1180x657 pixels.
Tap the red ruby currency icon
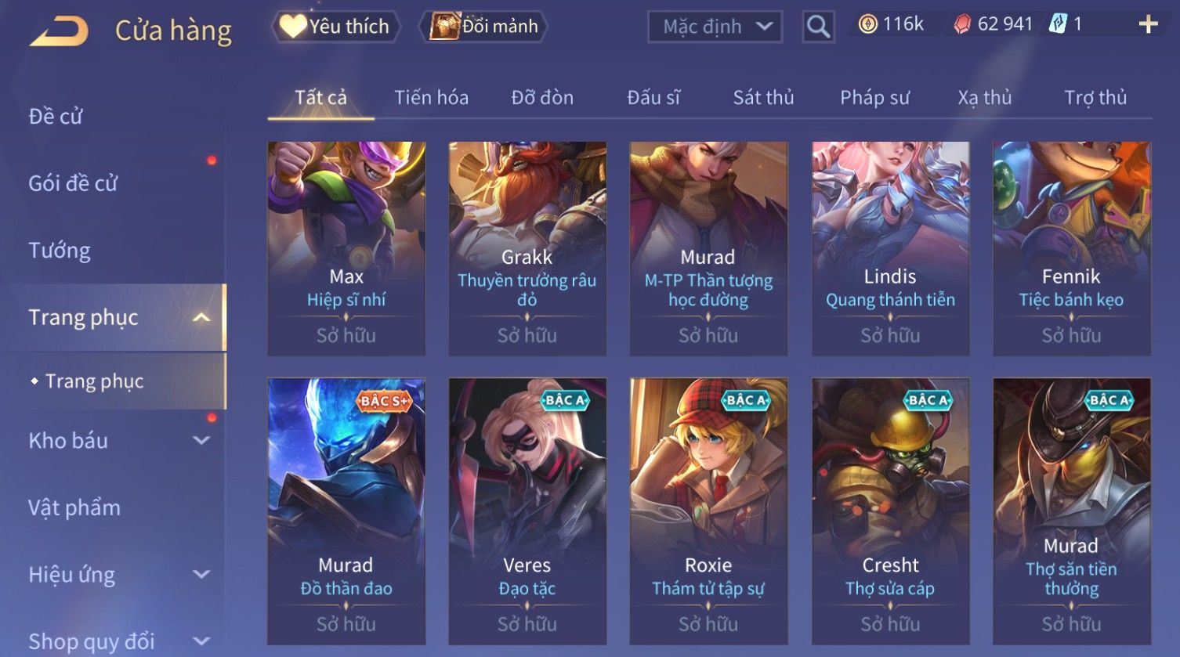click(x=961, y=25)
